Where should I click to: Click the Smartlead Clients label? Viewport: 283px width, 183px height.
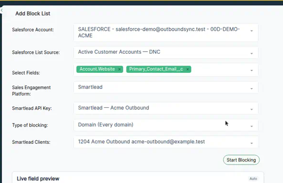(31, 142)
